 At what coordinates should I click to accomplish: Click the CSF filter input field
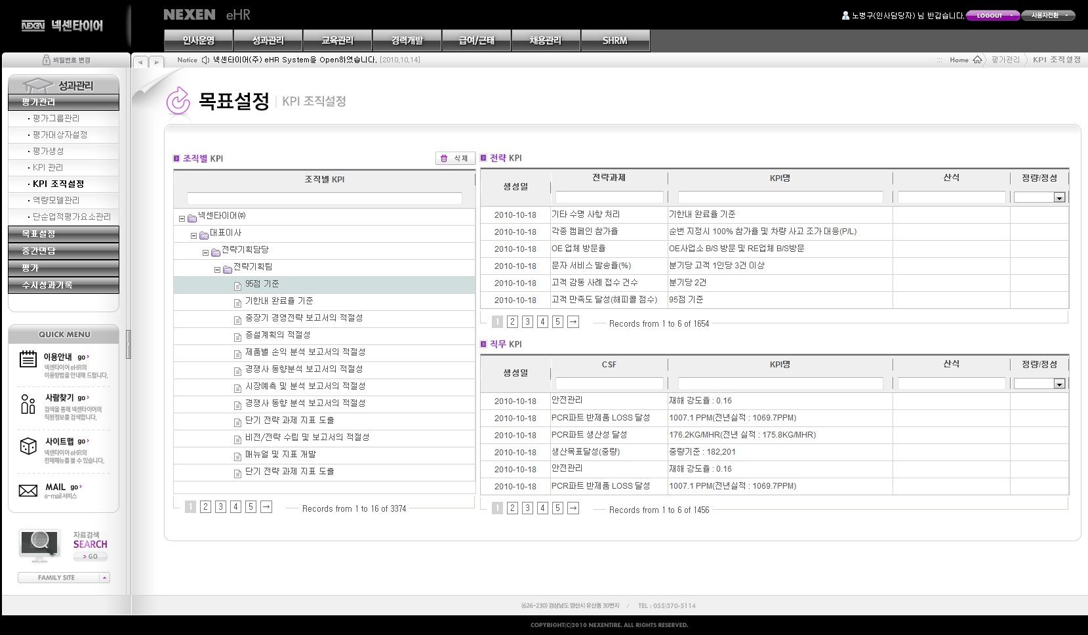coord(609,383)
